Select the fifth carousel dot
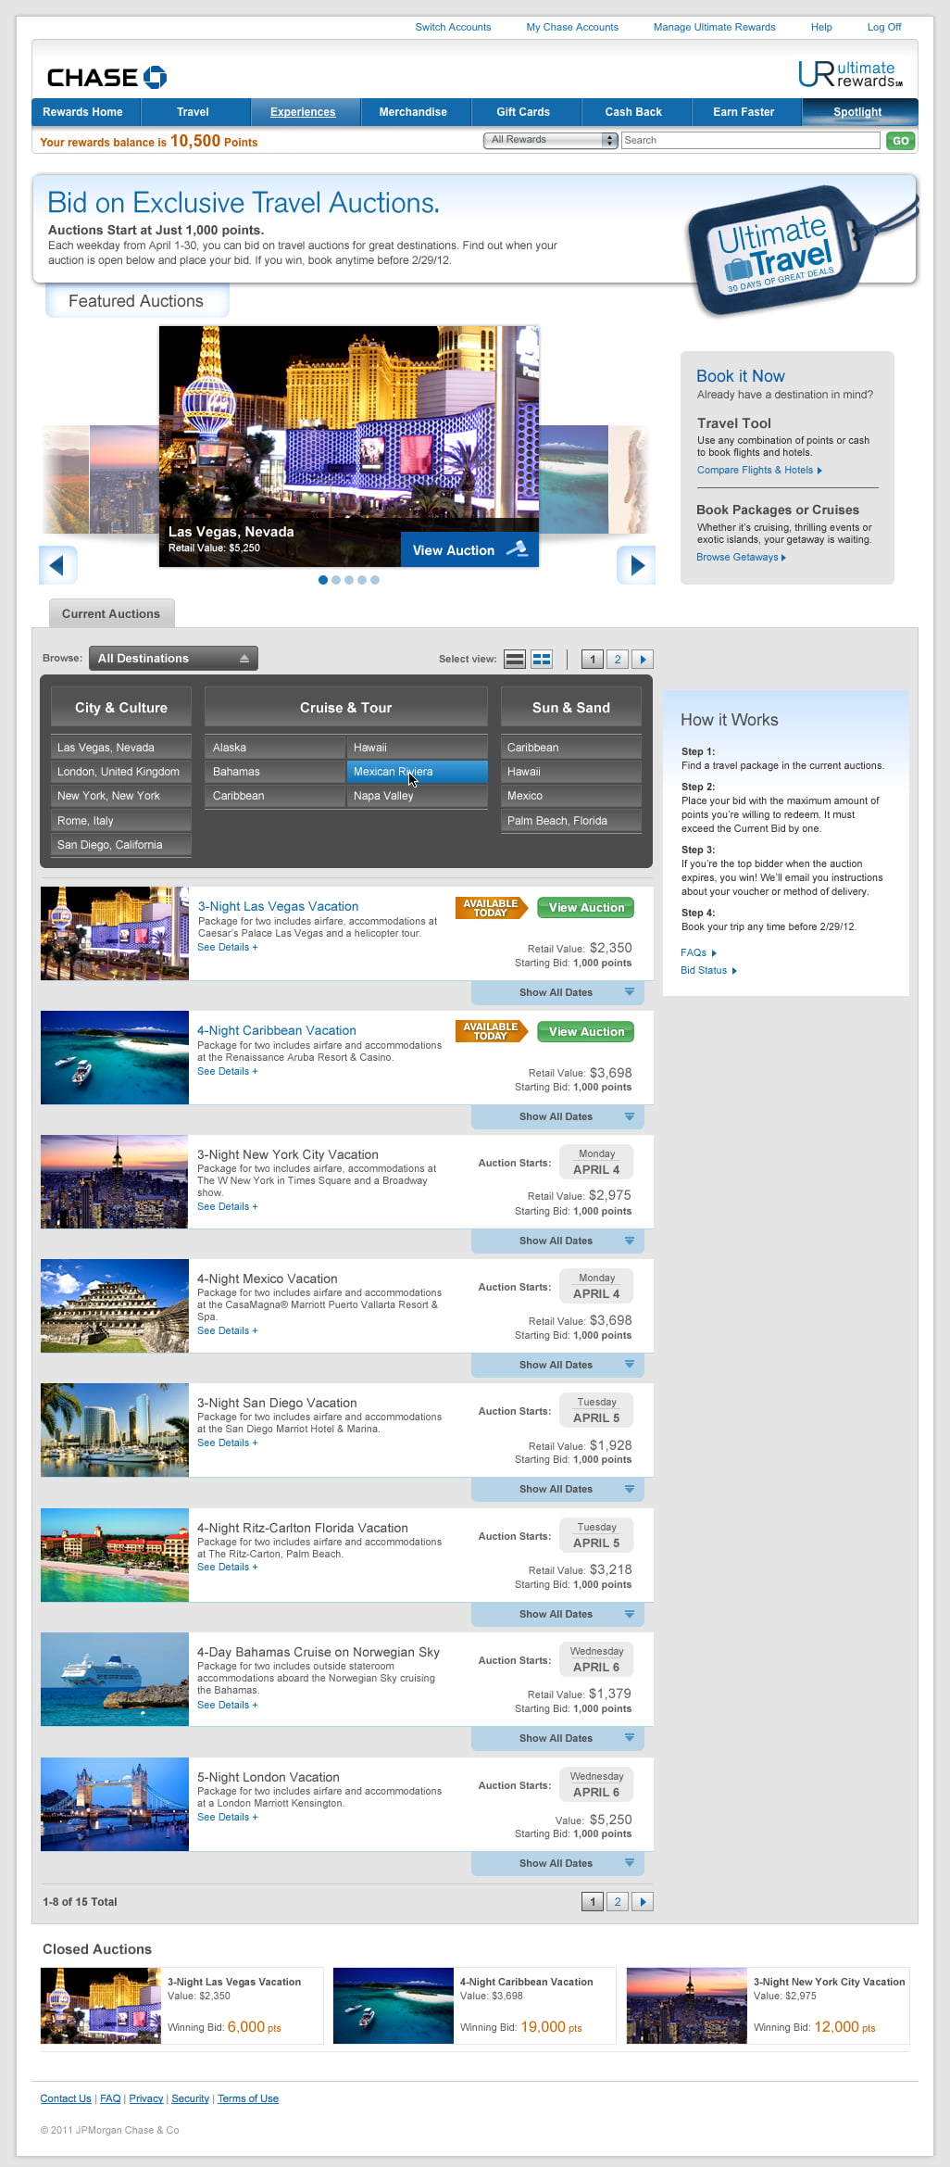950x2167 pixels. [x=374, y=580]
